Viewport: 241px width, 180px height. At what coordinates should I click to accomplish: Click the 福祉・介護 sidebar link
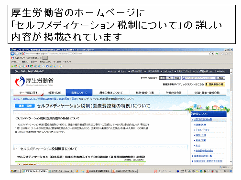pyautogui.click(x=201, y=135)
